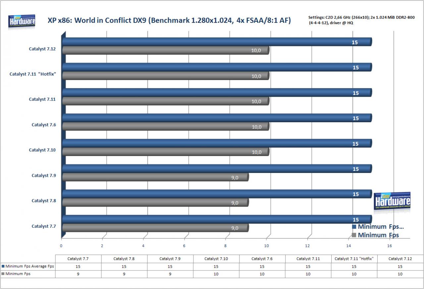Click the x-axis tick label "4"
The width and height of the screenshot is (424, 289).
[x=143, y=246]
